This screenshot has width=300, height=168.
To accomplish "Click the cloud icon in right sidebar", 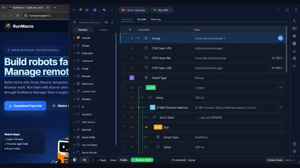I will click(294, 66).
